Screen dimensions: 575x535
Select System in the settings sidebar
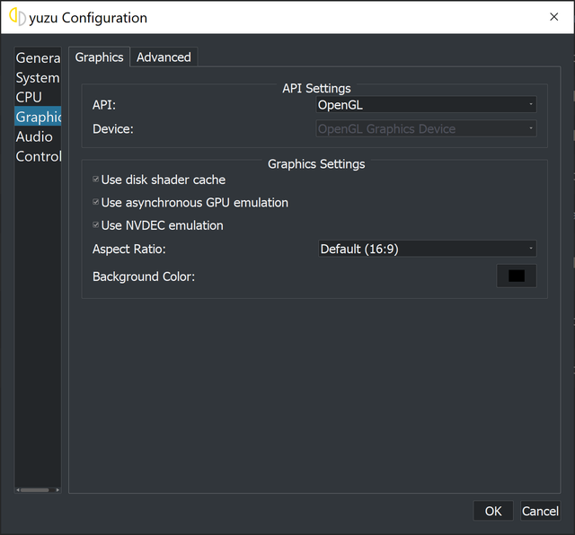pos(38,78)
